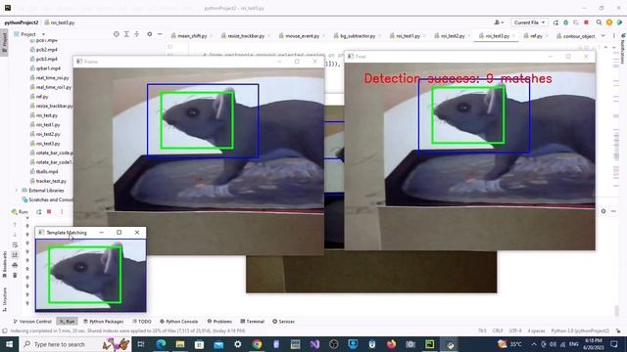The image size is (627, 352).
Task: Click the red Stop button in top toolbar
Action: (586, 22)
